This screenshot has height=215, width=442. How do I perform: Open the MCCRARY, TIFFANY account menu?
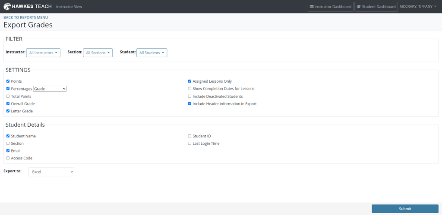coord(417,6)
